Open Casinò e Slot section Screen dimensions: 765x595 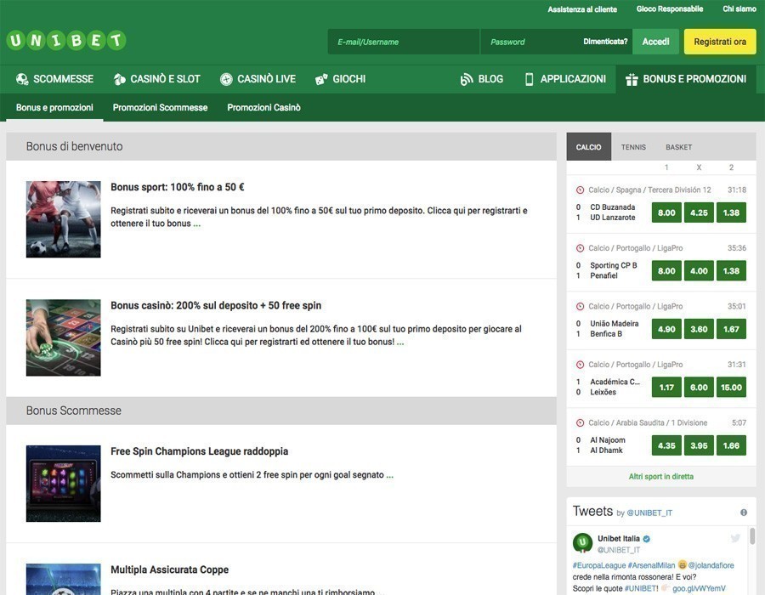pyautogui.click(x=156, y=79)
